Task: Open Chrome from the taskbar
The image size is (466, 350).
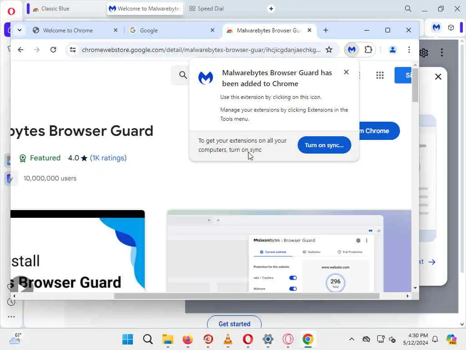Action: coord(308,339)
